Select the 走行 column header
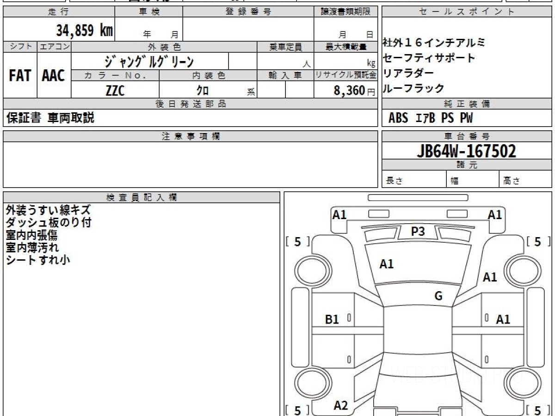The image size is (555, 416). [x=58, y=12]
